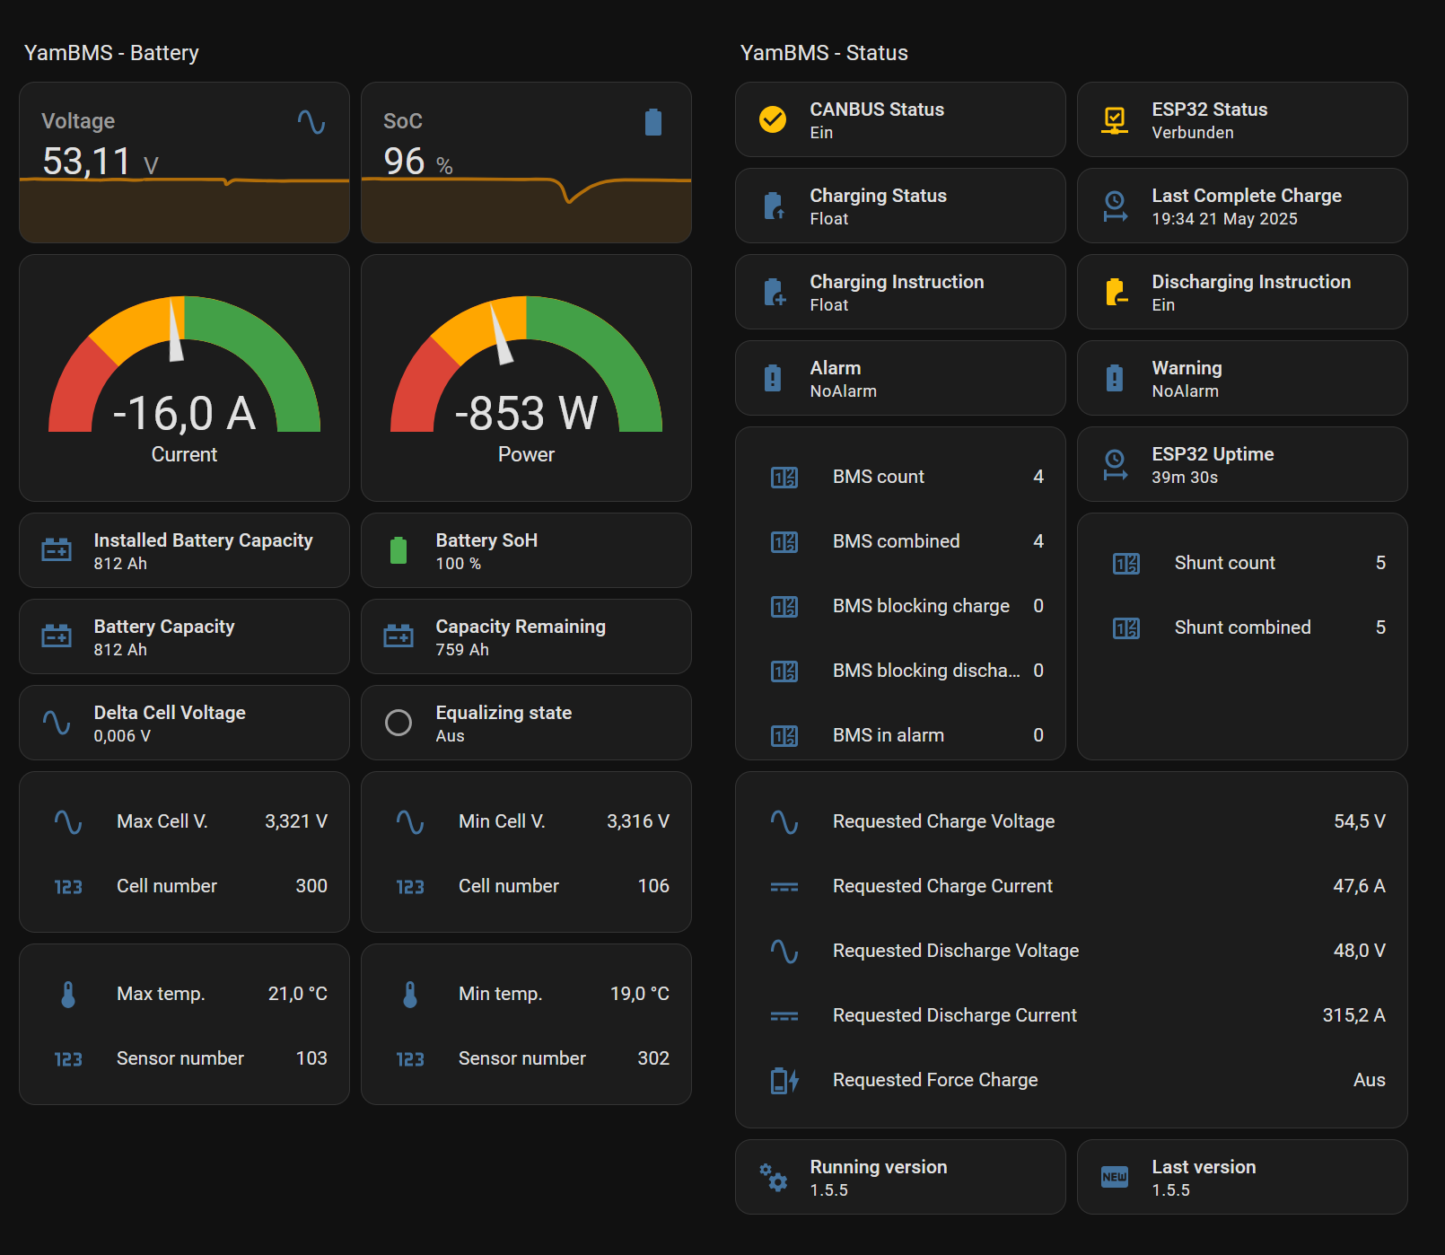Click the Max temp. thermometer icon

(x=68, y=994)
